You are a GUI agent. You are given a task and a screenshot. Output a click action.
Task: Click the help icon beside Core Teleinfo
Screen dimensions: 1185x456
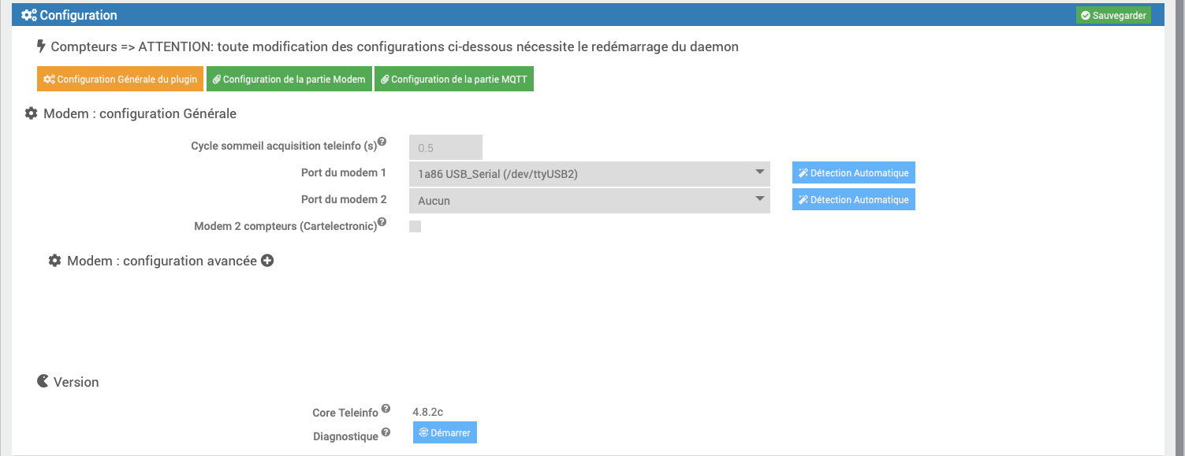pos(386,408)
